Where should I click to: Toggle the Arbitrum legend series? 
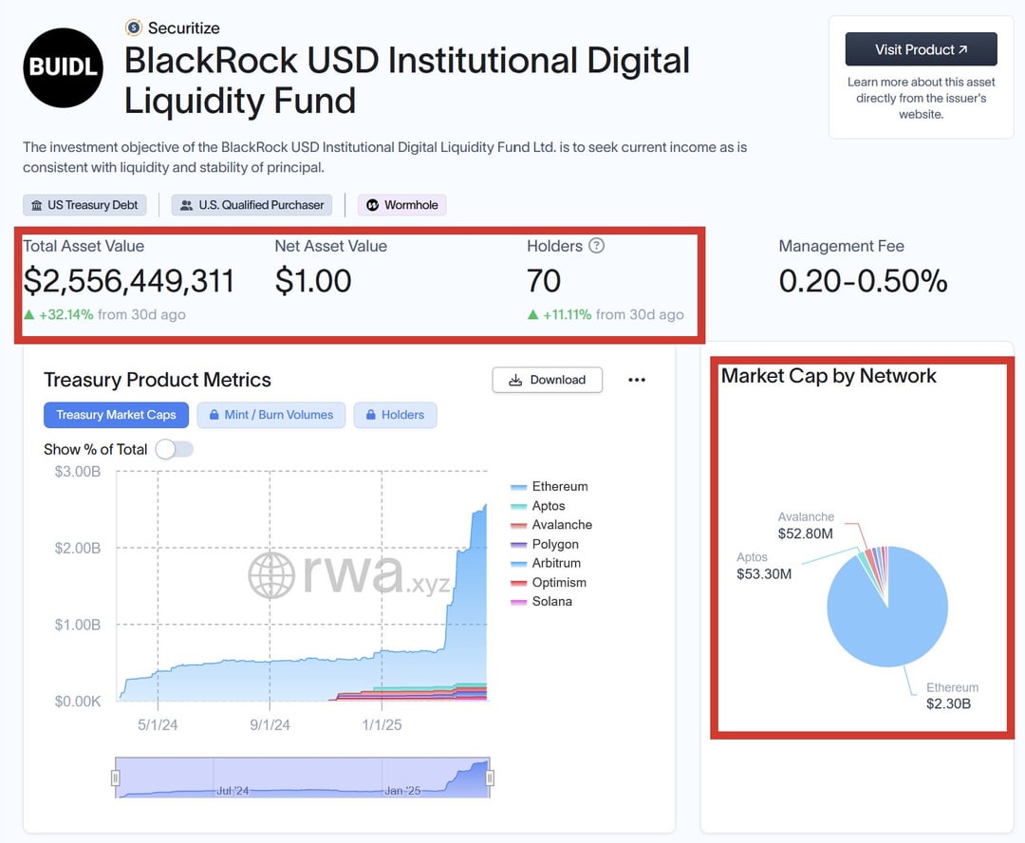click(x=545, y=563)
